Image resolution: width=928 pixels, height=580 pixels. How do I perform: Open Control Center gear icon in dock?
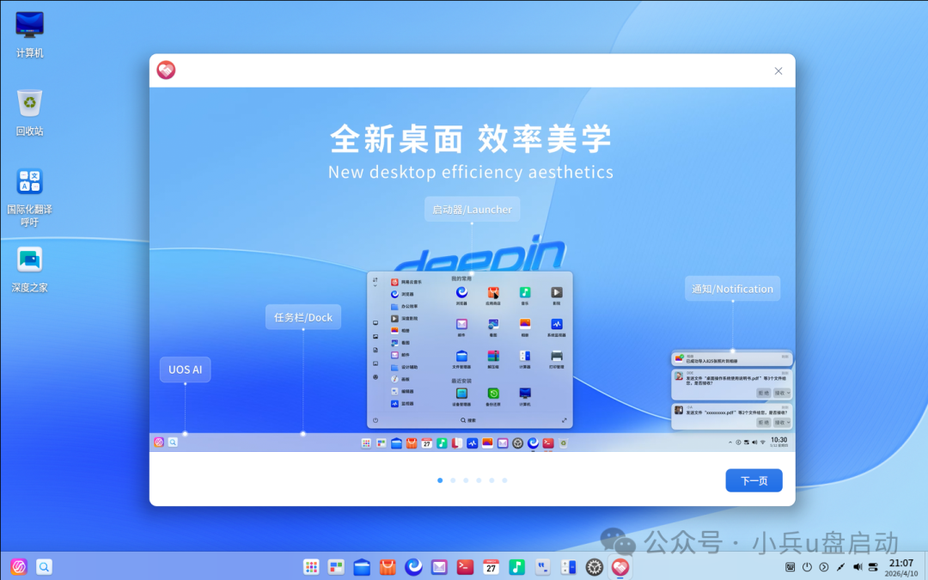click(595, 567)
